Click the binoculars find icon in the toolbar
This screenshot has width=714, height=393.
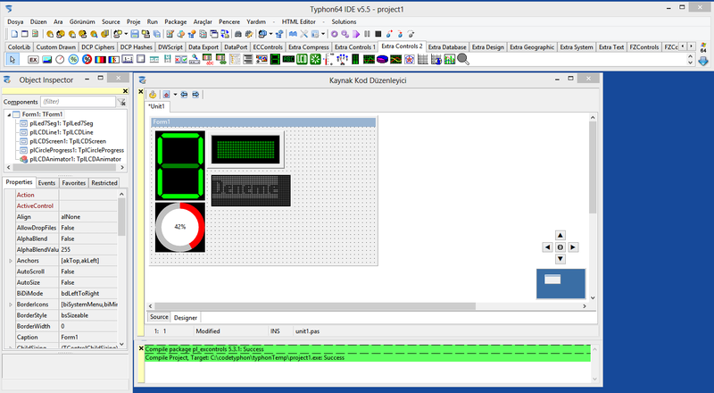tap(237, 34)
